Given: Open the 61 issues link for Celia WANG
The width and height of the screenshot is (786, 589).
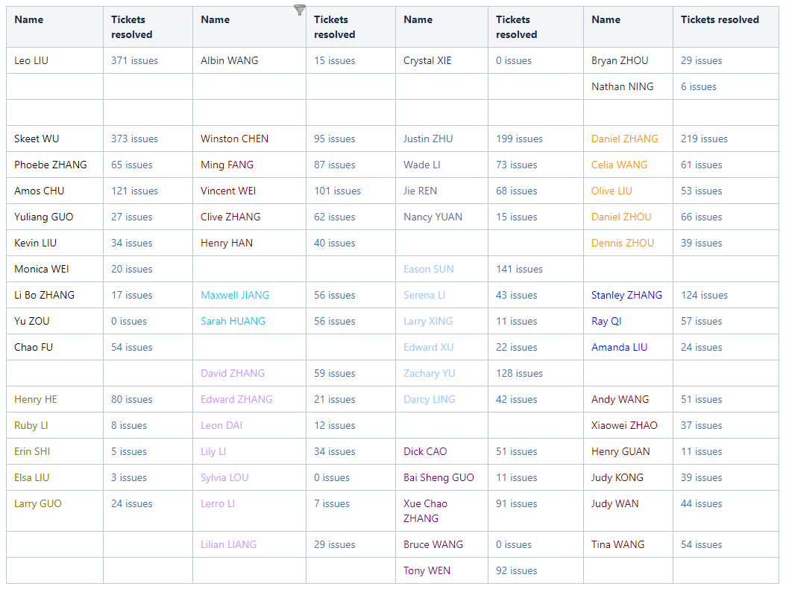Looking at the screenshot, I should click(x=701, y=165).
